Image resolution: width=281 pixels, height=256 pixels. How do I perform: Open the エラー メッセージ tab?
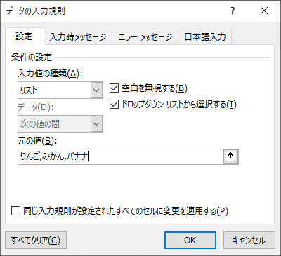(145, 36)
